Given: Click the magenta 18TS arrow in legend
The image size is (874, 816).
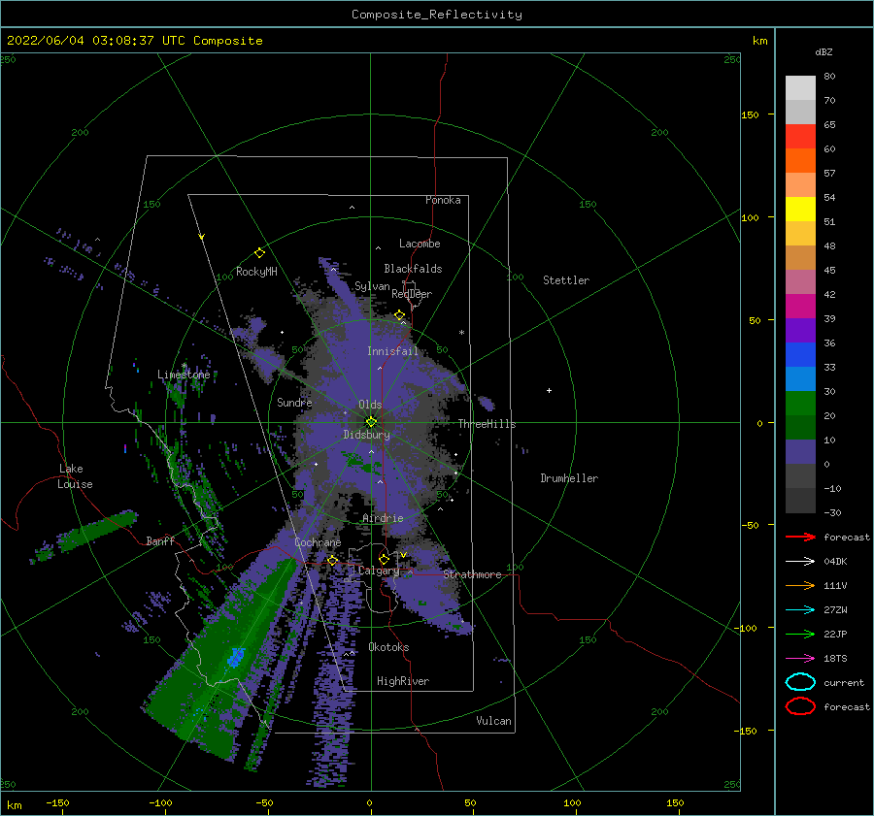Looking at the screenshot, I should (x=800, y=659).
